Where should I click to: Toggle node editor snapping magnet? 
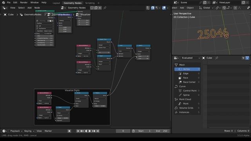pos(153,8)
